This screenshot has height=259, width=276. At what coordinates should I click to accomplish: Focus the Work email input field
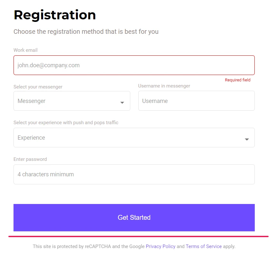coord(134,65)
